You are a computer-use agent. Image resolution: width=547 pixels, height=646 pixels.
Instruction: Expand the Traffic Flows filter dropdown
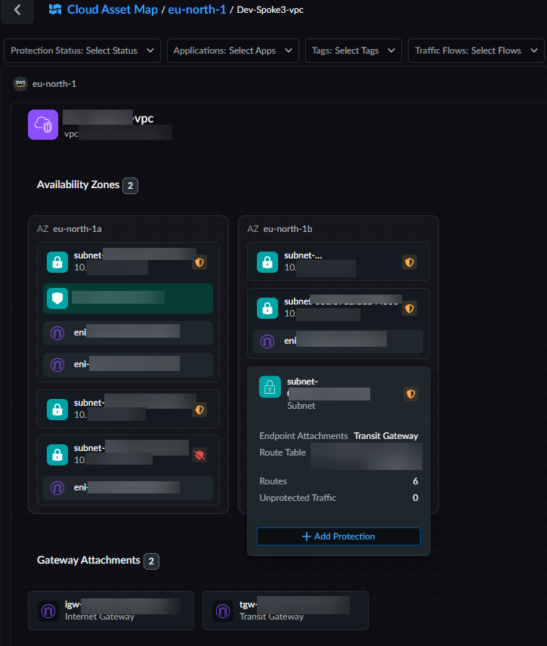click(x=476, y=51)
